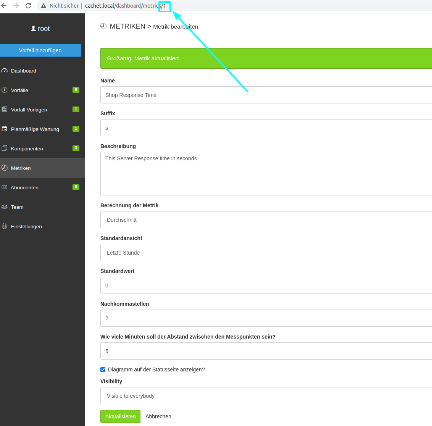Open Metriken in the sidebar menu
Image resolution: width=432 pixels, height=426 pixels.
tap(21, 168)
